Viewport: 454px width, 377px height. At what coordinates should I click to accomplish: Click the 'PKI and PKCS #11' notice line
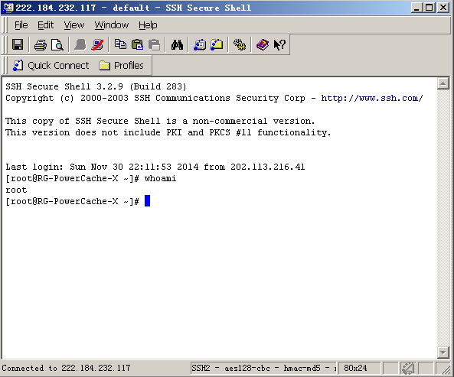click(x=168, y=132)
